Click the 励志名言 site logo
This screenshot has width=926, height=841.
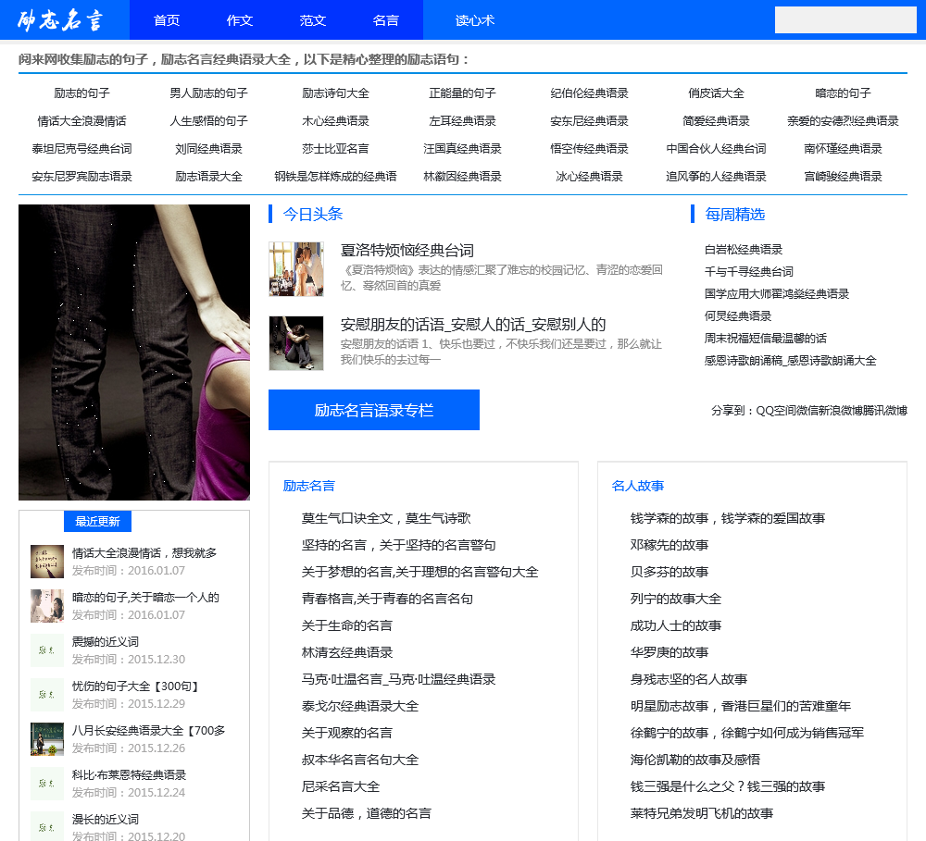coord(60,20)
